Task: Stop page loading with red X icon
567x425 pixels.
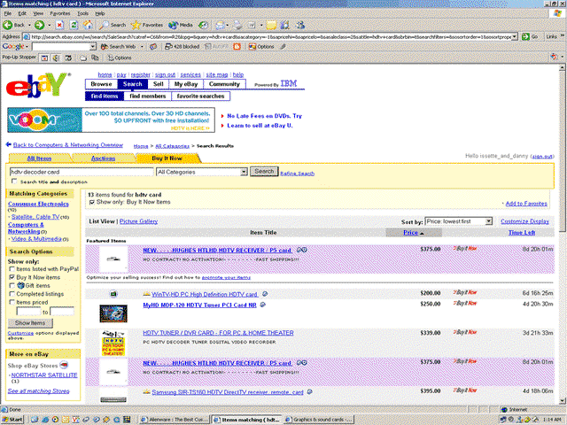Action: 59,25
